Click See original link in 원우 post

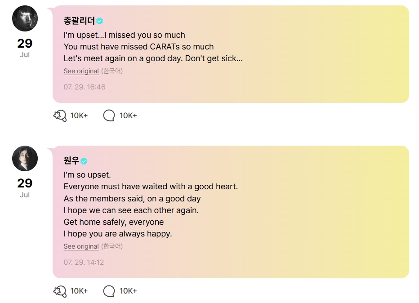(x=81, y=246)
